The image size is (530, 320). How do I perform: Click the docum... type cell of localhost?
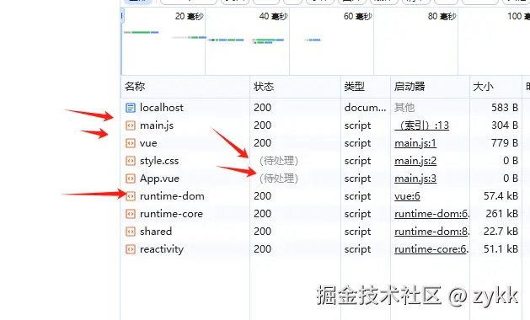[365, 108]
